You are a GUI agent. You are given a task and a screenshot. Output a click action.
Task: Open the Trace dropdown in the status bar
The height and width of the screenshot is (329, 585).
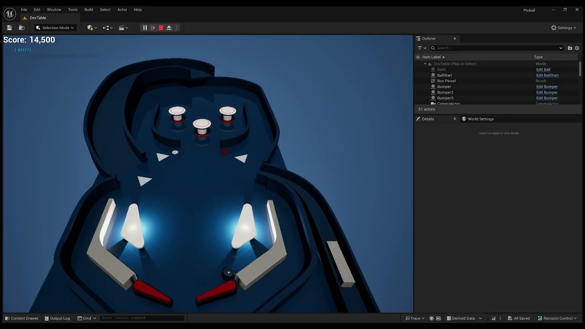click(x=415, y=318)
